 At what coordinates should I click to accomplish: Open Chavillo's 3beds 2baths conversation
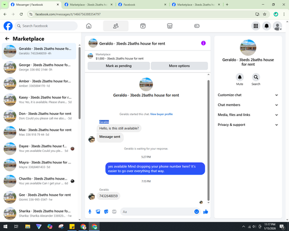coord(39,181)
